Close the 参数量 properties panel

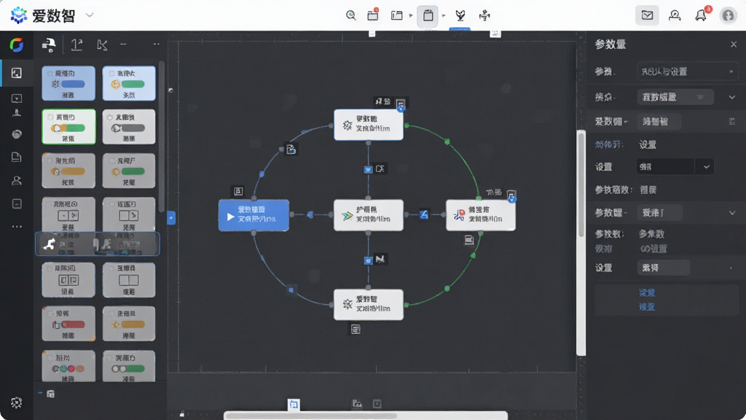733,44
